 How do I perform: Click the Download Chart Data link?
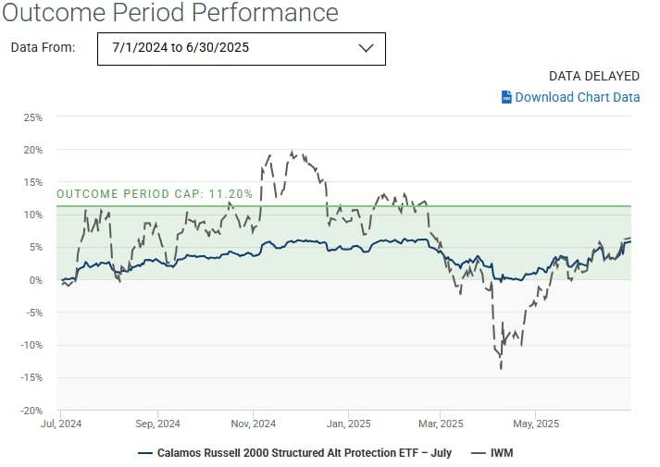(577, 97)
